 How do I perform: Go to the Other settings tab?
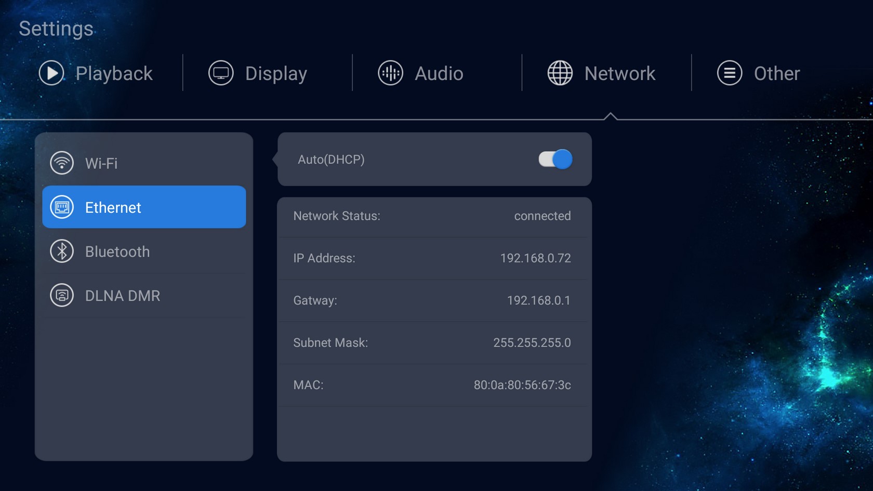pyautogui.click(x=759, y=73)
